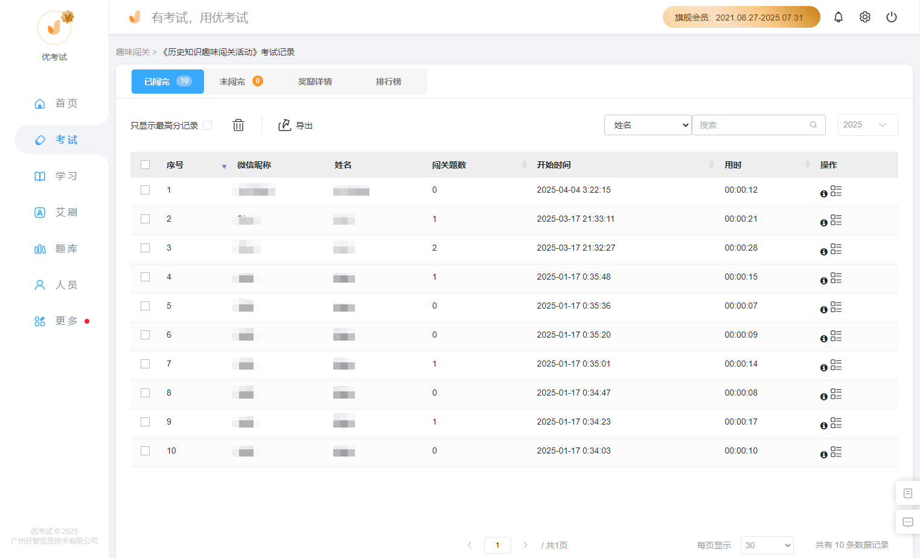
Task: Open info icon for row 1
Action: click(824, 194)
